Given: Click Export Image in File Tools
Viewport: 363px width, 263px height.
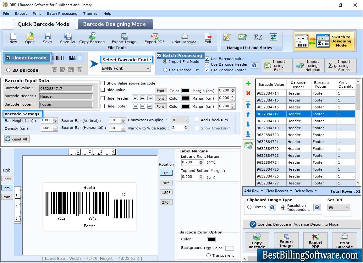Looking at the screenshot, I should coord(124,38).
